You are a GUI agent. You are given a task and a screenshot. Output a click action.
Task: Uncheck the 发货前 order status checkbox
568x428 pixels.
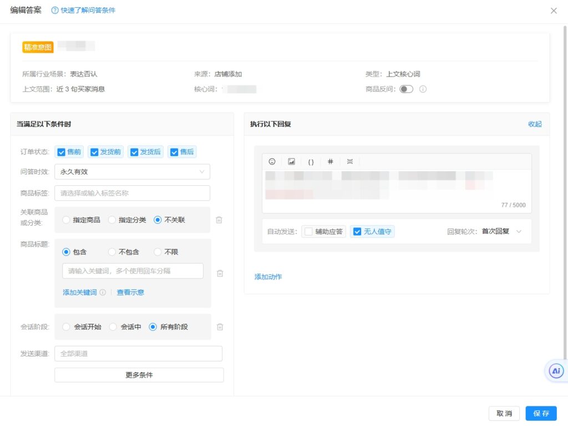pyautogui.click(x=94, y=151)
